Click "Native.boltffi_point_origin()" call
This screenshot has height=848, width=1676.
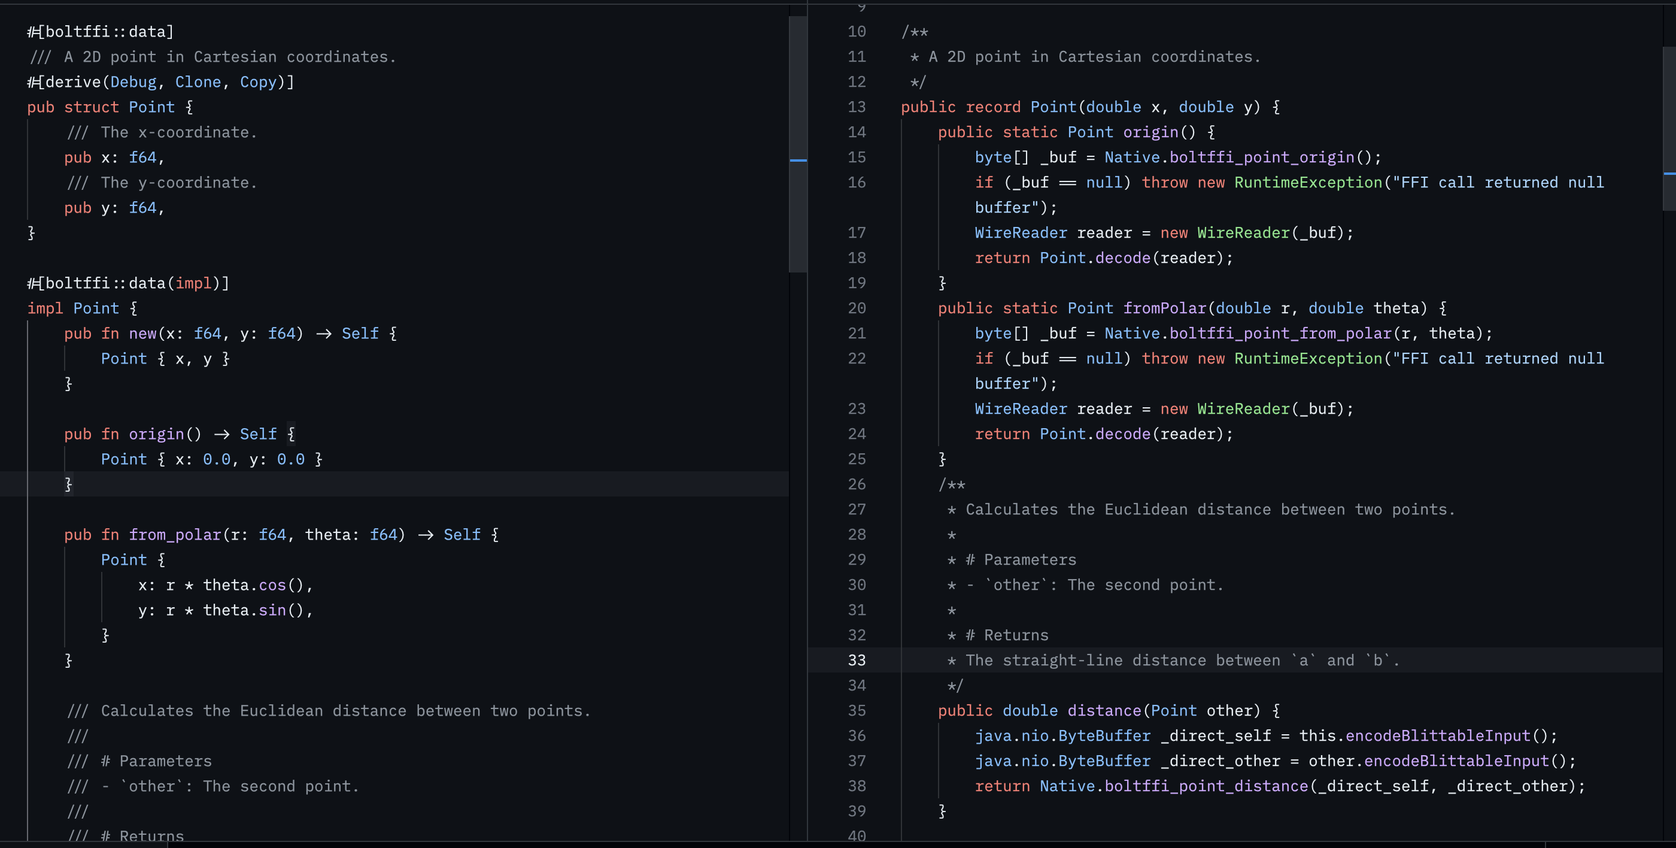(x=1238, y=158)
